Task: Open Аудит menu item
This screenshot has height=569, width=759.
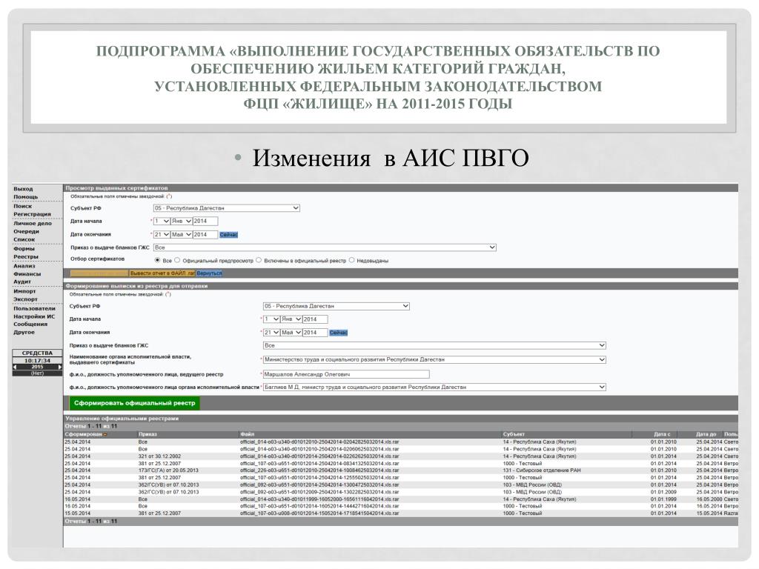Action: click(x=22, y=282)
